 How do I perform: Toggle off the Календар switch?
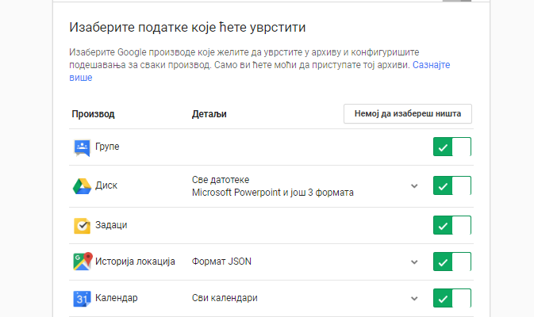click(x=452, y=298)
